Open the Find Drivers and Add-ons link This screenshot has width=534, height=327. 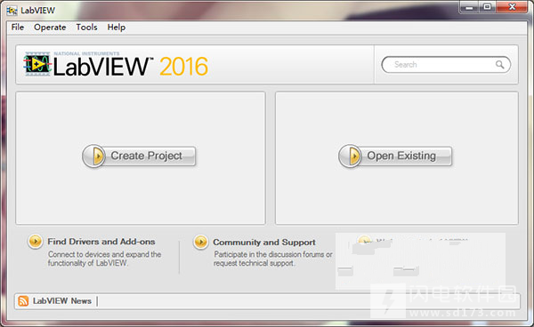(x=101, y=242)
